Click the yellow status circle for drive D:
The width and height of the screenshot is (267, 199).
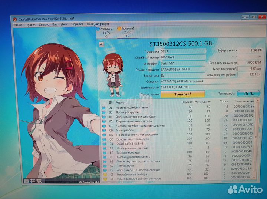[x=119, y=28]
